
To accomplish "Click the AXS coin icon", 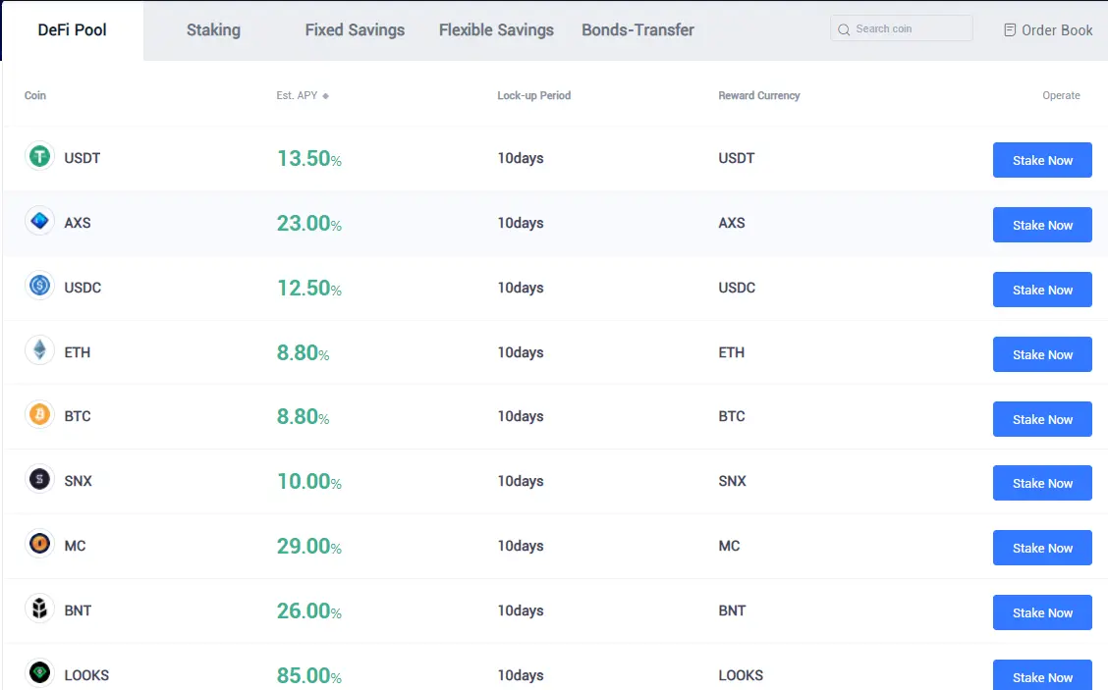I will (39, 221).
